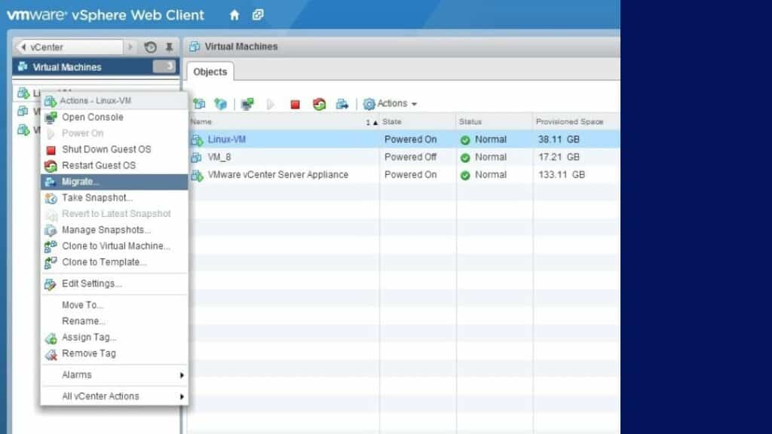The width and height of the screenshot is (772, 434).
Task: Select the Create New Virtual Machine icon
Action: (x=198, y=103)
